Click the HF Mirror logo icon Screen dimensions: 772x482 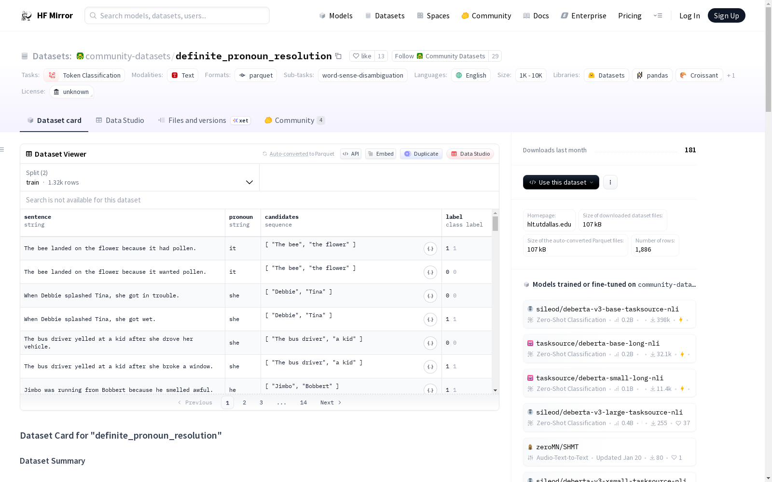[x=27, y=16]
